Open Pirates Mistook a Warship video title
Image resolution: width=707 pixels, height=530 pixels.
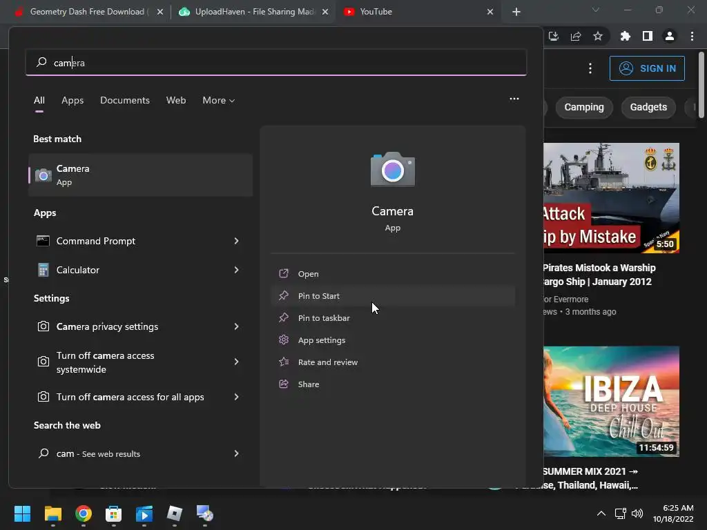(599, 275)
